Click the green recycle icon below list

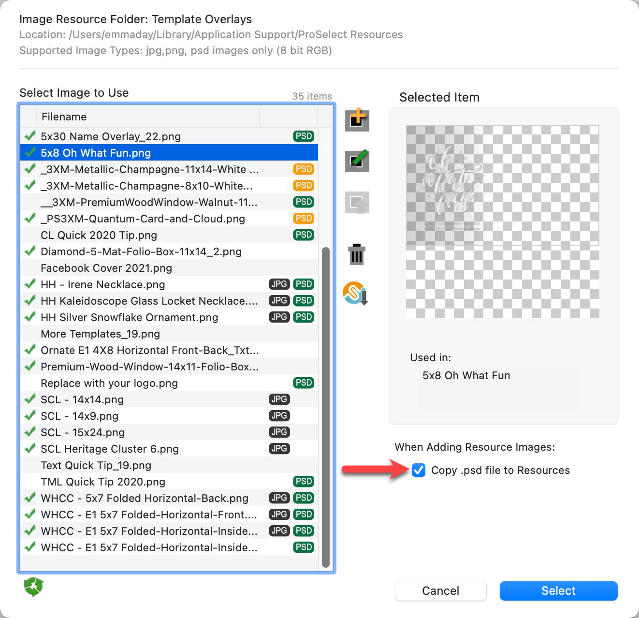coord(33,587)
